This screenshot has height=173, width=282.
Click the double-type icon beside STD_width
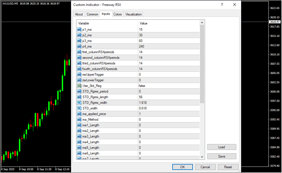coord(79,108)
